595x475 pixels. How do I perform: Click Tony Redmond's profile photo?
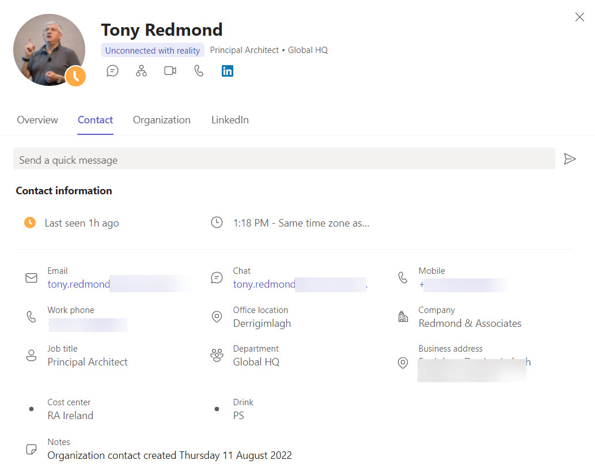49,50
